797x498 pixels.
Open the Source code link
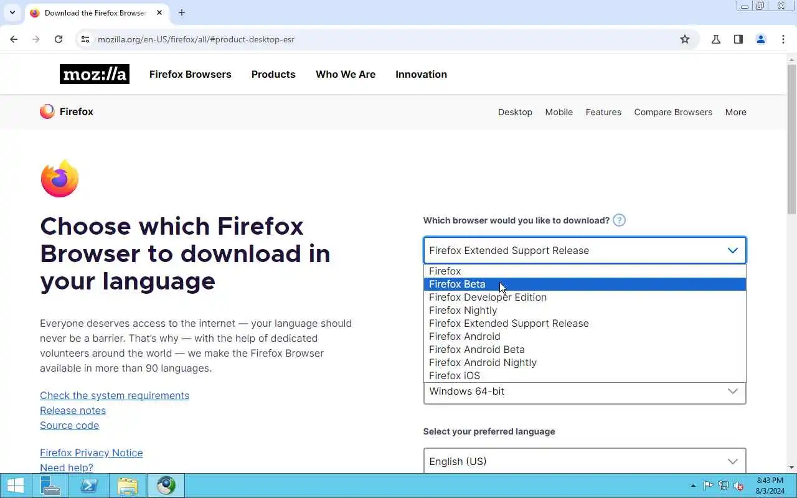tap(69, 425)
